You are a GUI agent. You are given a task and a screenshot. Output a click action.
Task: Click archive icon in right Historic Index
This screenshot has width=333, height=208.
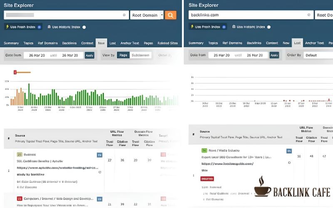click(234, 27)
